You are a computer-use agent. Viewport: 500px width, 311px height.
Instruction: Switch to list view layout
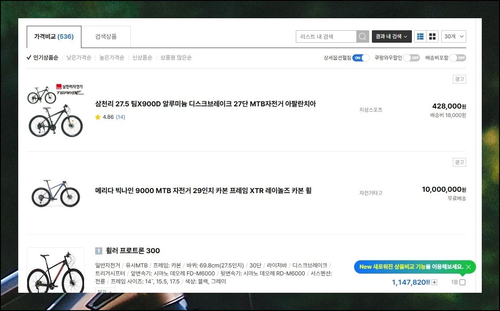click(420, 36)
